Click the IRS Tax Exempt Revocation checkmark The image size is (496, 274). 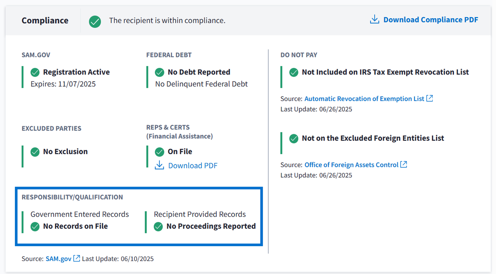coord(294,72)
